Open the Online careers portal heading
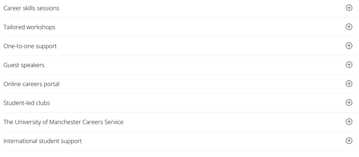Image resolution: width=359 pixels, height=157 pixels. [31, 84]
